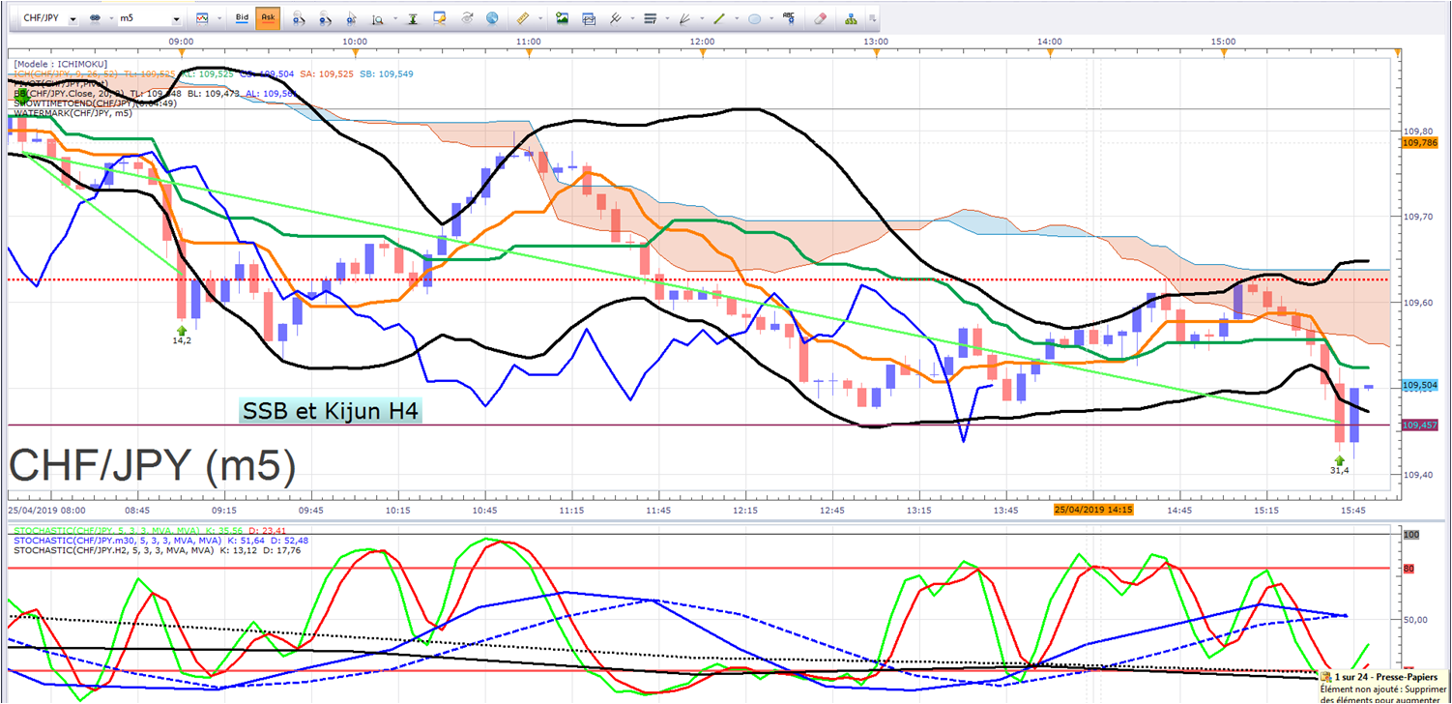
Task: Select the ruler measurement tool
Action: (523, 18)
